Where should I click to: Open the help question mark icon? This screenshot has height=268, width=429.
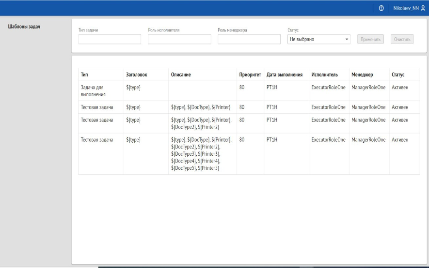click(381, 8)
